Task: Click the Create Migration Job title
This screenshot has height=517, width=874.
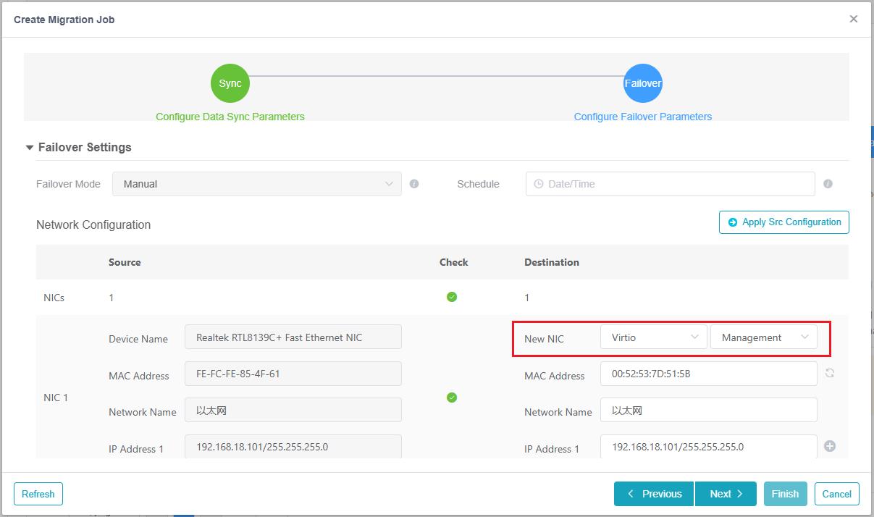Action: coord(64,20)
